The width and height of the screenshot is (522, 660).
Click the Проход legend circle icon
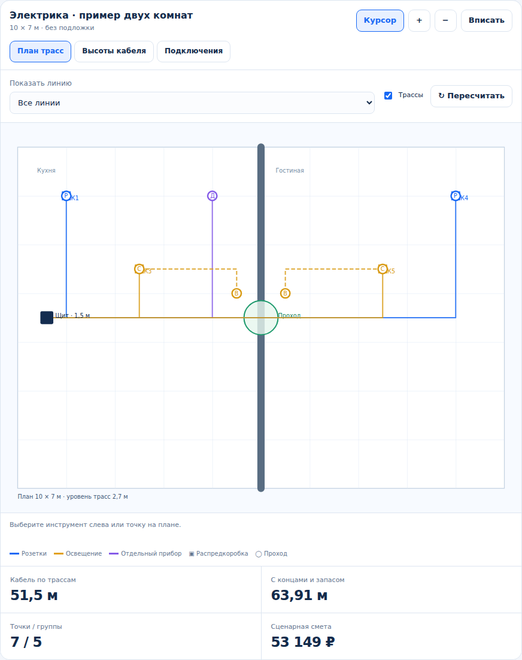coord(259,554)
